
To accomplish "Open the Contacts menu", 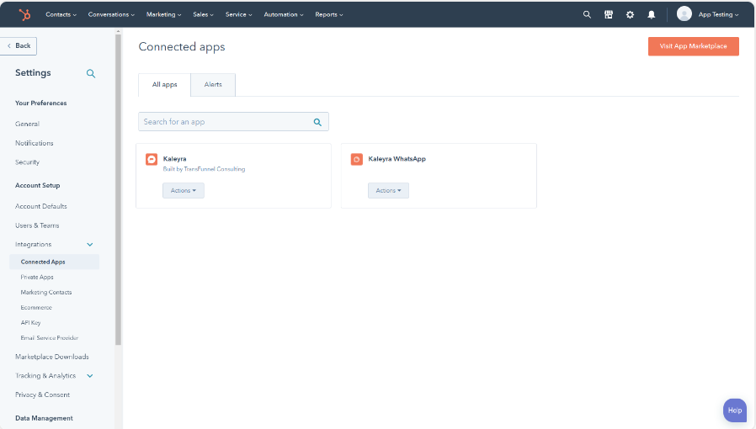I will coord(61,14).
